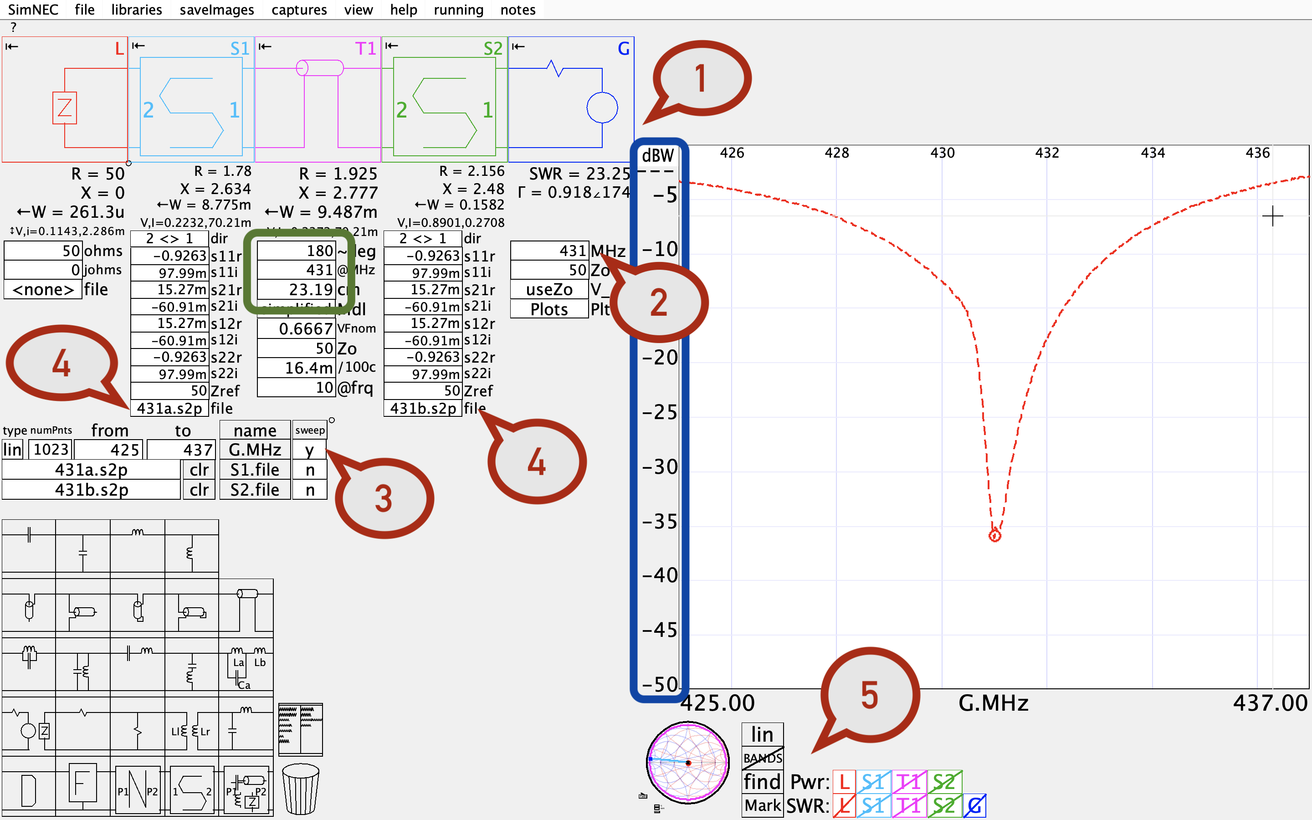Toggle Pwr plot for L block
This screenshot has width=1312, height=820.
pos(844,782)
